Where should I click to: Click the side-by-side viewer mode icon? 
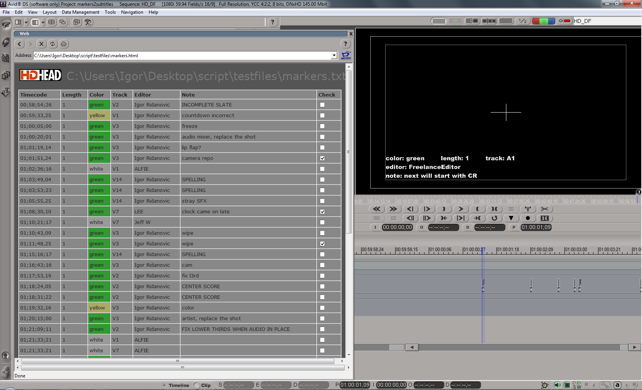coord(489,21)
